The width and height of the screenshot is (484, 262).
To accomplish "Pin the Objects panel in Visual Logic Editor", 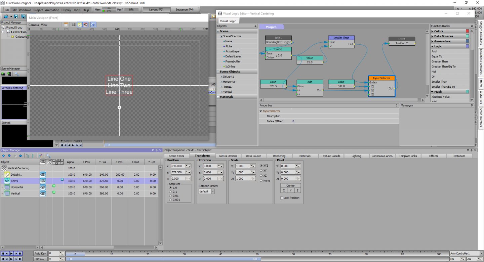I will pos(255,26).
